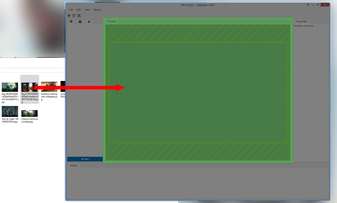Select the Scale tool icon
Viewport: 337px width, 203px height.
click(x=79, y=16)
